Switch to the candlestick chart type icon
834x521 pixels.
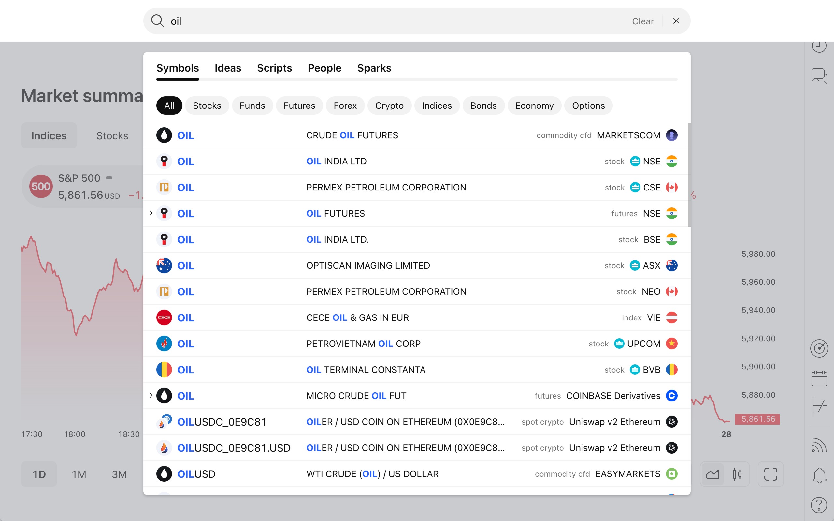coord(737,474)
